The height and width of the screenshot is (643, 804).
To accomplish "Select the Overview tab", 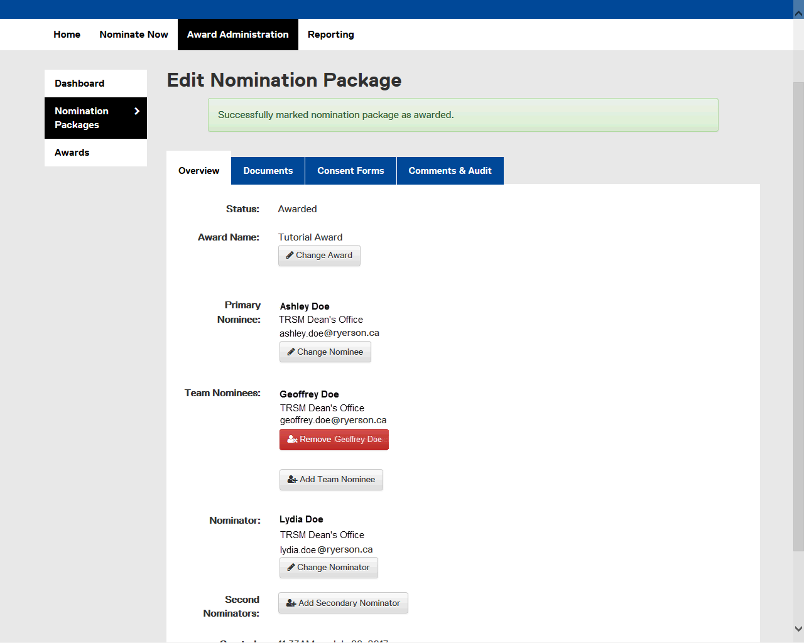I will coord(198,171).
